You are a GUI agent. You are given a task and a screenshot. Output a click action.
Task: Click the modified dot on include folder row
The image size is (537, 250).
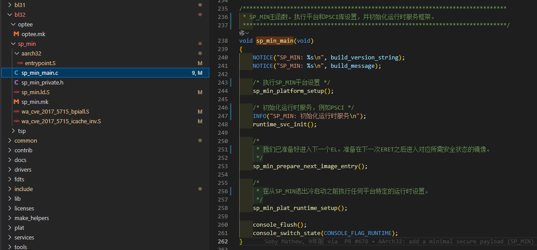pyautogui.click(x=200, y=189)
